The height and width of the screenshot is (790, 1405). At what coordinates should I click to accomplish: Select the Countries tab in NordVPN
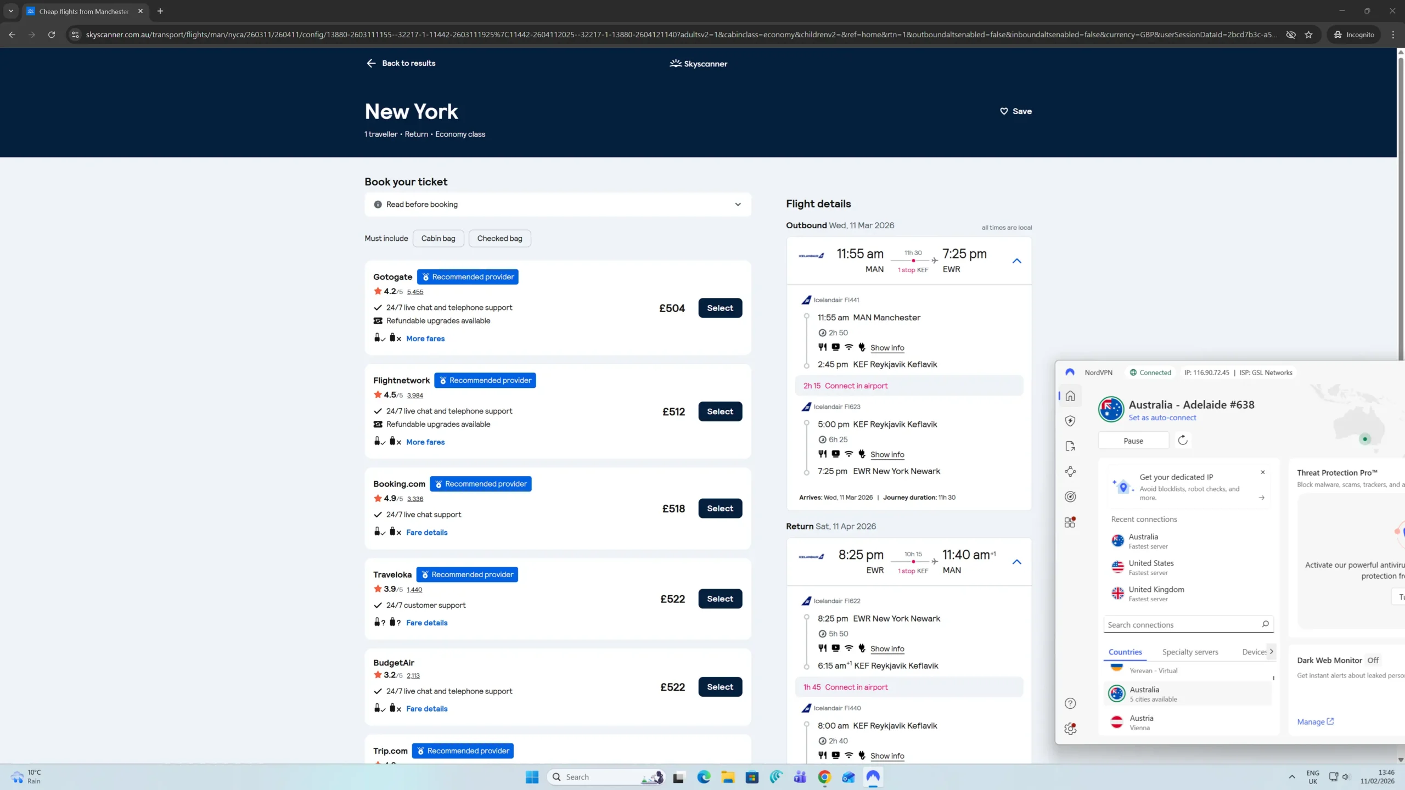click(x=1125, y=652)
